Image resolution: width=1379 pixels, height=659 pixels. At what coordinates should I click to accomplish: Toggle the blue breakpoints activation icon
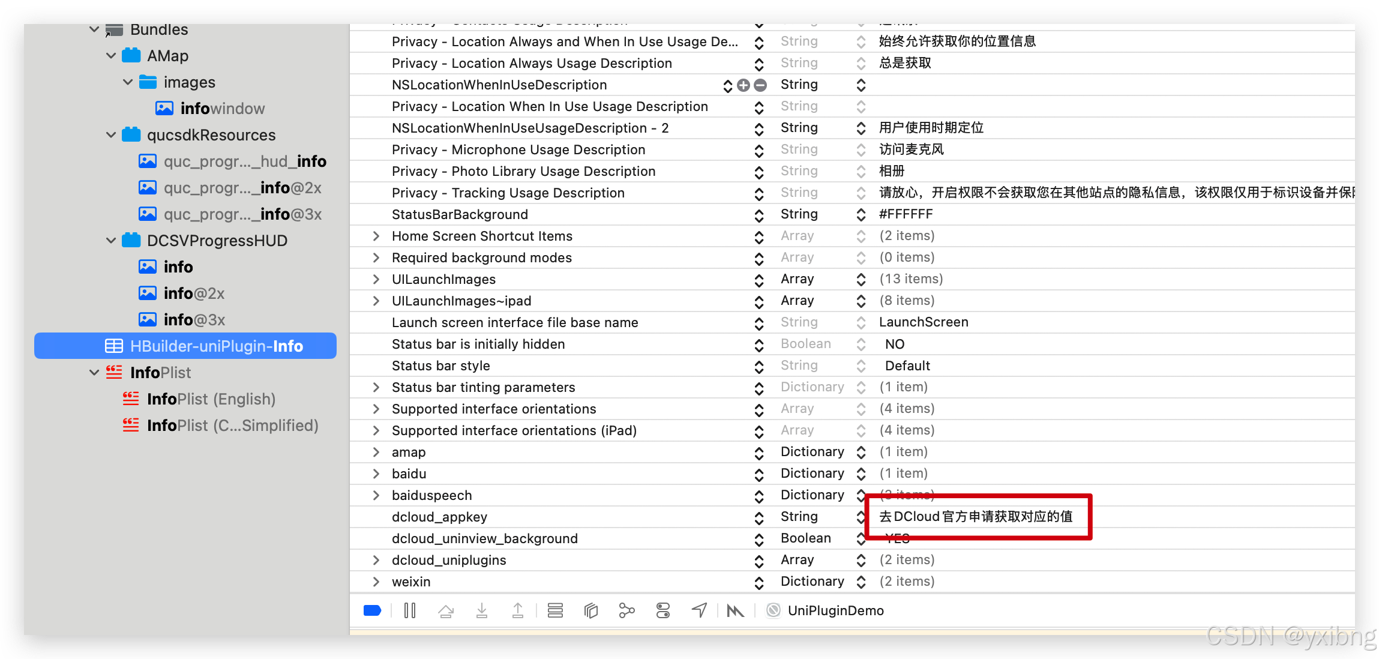click(x=372, y=610)
